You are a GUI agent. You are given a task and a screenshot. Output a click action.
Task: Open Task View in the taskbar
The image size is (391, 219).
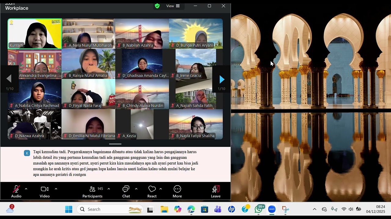pos(150,209)
